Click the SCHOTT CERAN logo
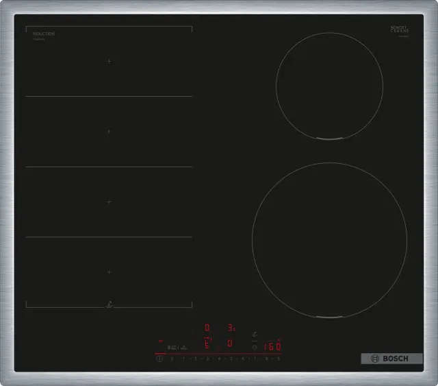The height and width of the screenshot is (386, 438). (400, 29)
